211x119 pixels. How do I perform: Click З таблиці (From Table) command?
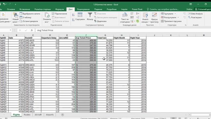coord(25,18)
